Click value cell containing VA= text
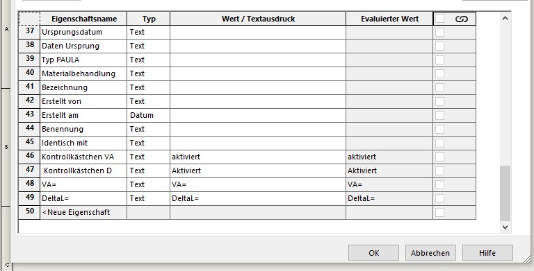Viewport: 534px width, 271px height. [x=258, y=185]
